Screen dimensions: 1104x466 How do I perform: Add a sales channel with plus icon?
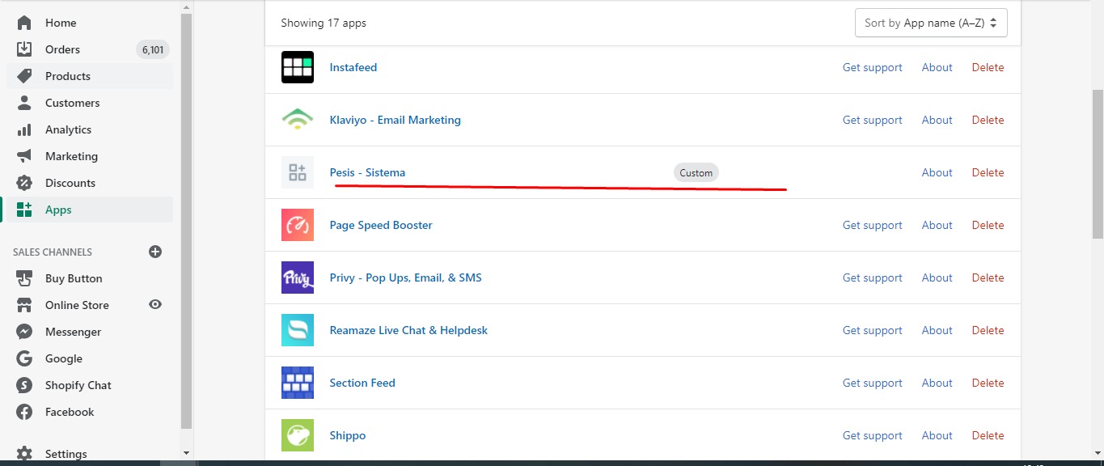click(x=155, y=252)
